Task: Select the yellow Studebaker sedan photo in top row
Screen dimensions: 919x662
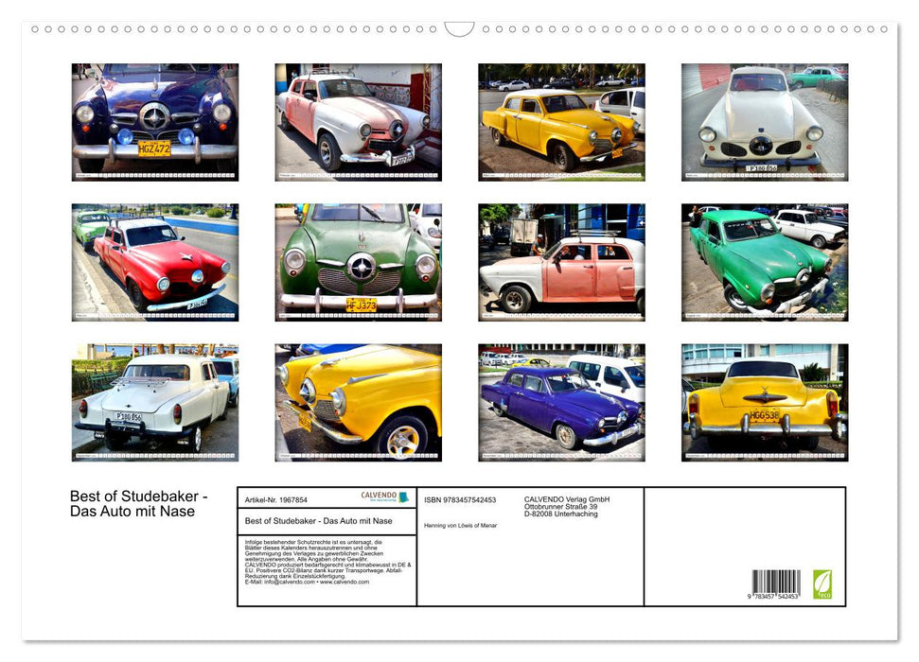Action: click(x=561, y=123)
